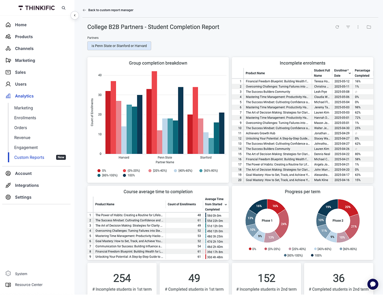Viewport: 383px width, 295px height.
Task: Select the '58d 0h 0m' average time value
Action: (x=214, y=216)
